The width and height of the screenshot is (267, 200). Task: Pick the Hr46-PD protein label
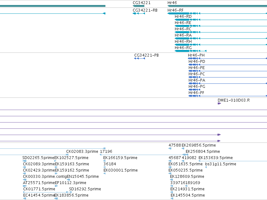point(197,62)
